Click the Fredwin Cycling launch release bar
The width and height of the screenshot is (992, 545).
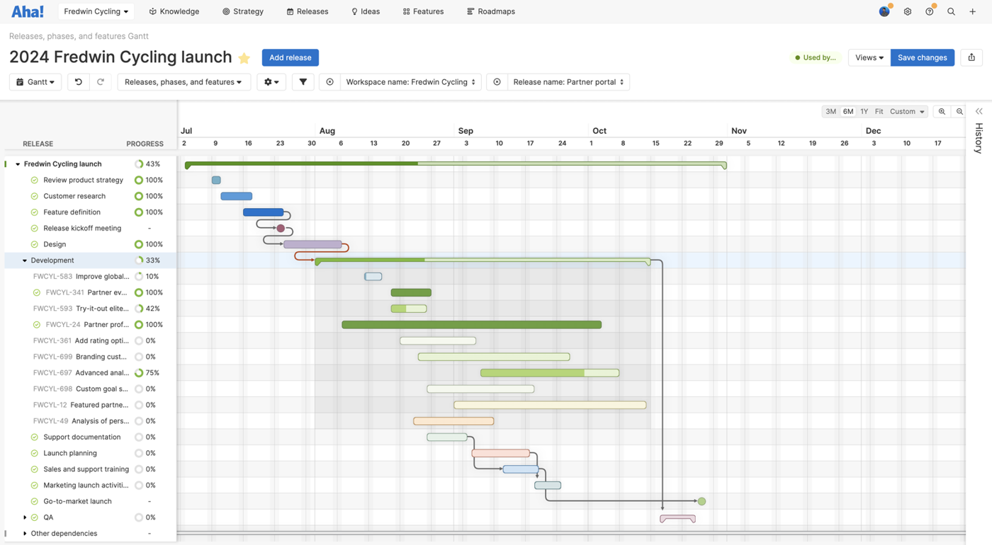click(x=456, y=165)
